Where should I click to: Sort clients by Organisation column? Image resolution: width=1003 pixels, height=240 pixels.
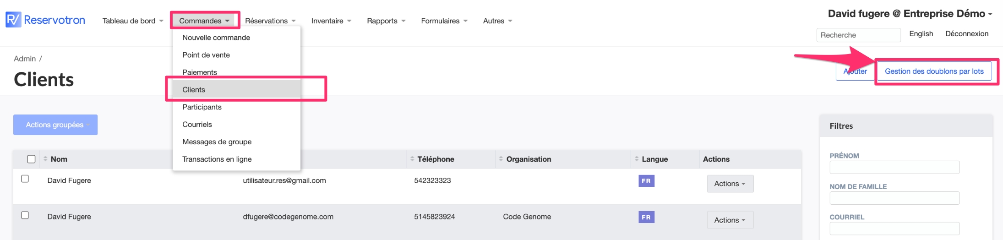(x=528, y=159)
